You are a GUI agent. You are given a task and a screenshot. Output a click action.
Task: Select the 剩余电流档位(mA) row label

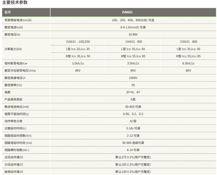click(17, 107)
